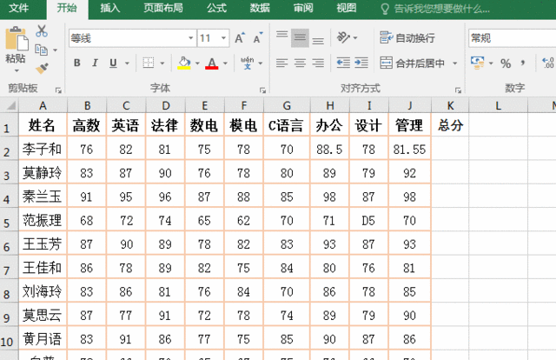Viewport: 556px width, 360px height.
Task: Expand the paste options arrow
Action: click(17, 70)
